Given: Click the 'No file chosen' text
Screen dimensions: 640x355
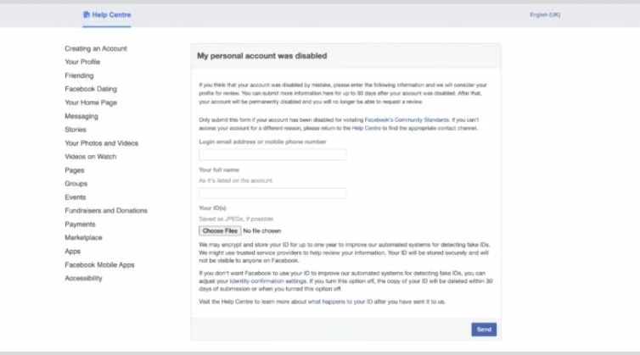Looking at the screenshot, I should [x=262, y=230].
